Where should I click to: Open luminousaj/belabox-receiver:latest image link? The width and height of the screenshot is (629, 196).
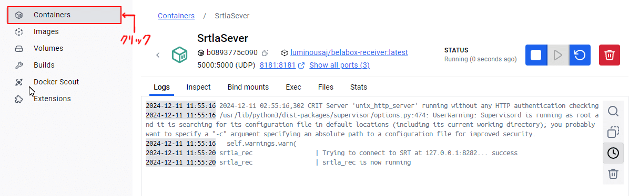[x=349, y=52]
